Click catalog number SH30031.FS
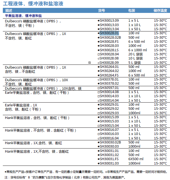 coord(109,159)
